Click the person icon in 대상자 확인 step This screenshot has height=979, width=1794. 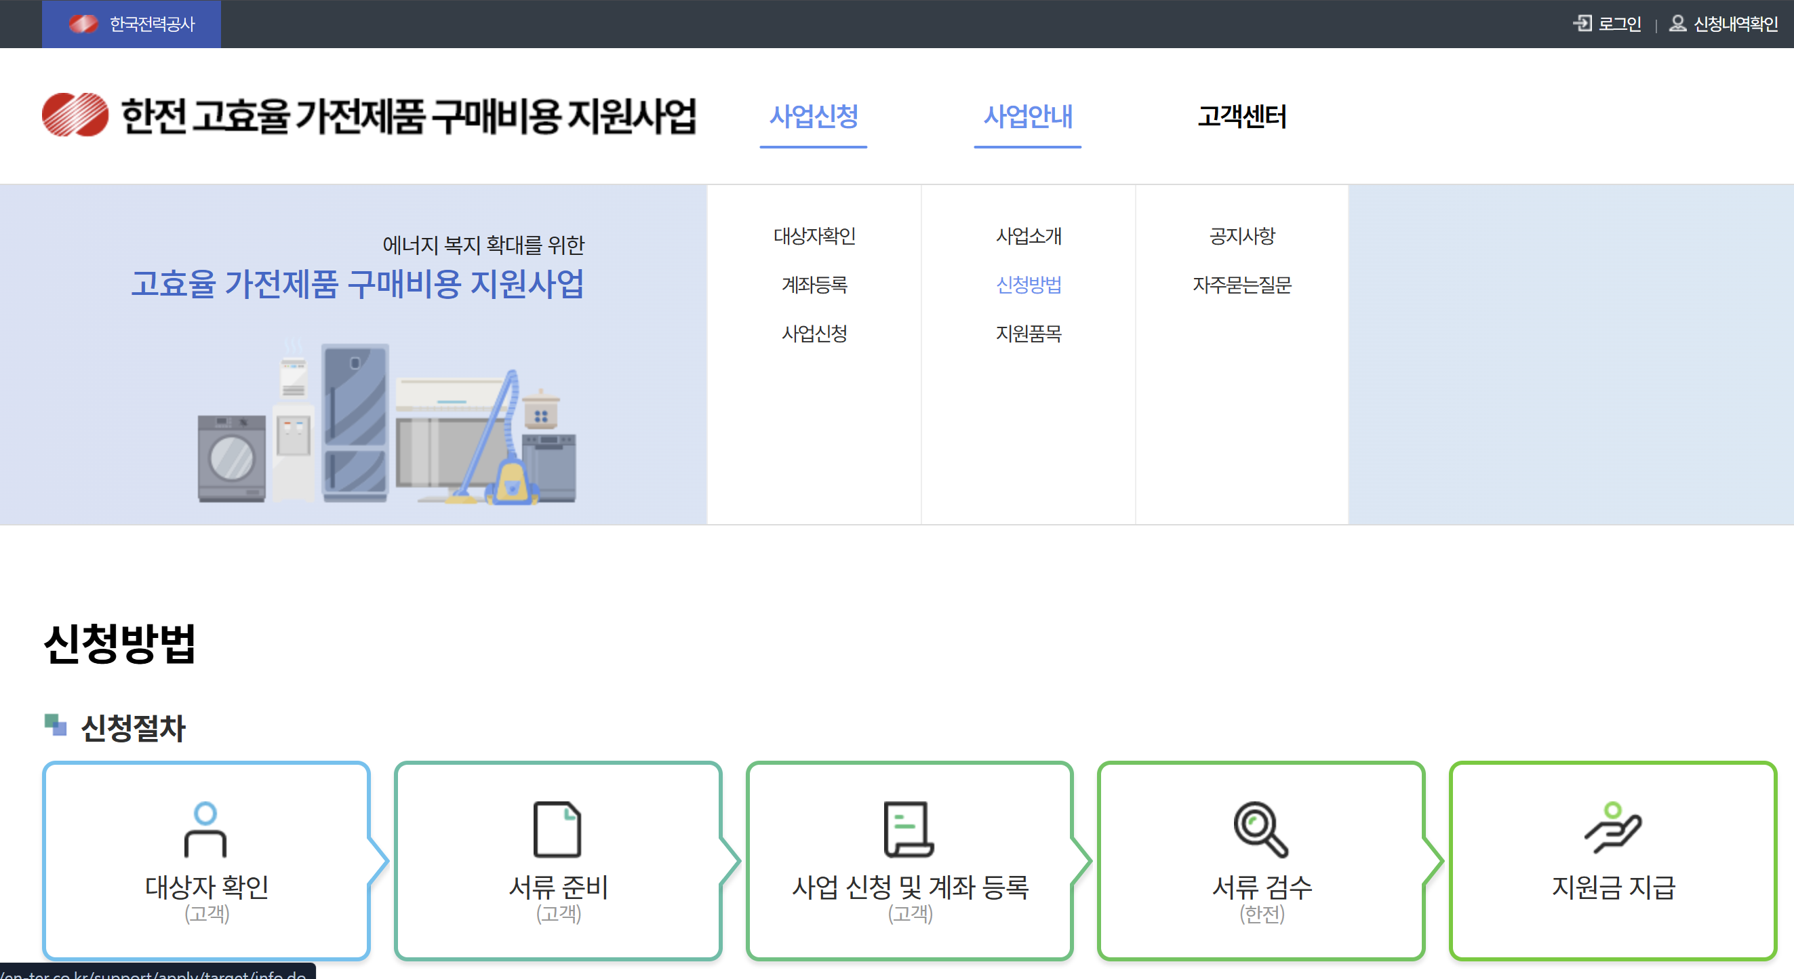(205, 828)
